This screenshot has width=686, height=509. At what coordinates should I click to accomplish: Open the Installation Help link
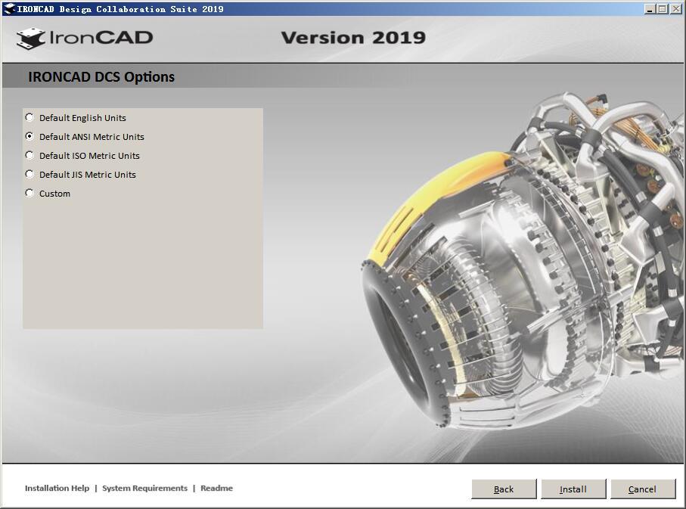coord(57,488)
